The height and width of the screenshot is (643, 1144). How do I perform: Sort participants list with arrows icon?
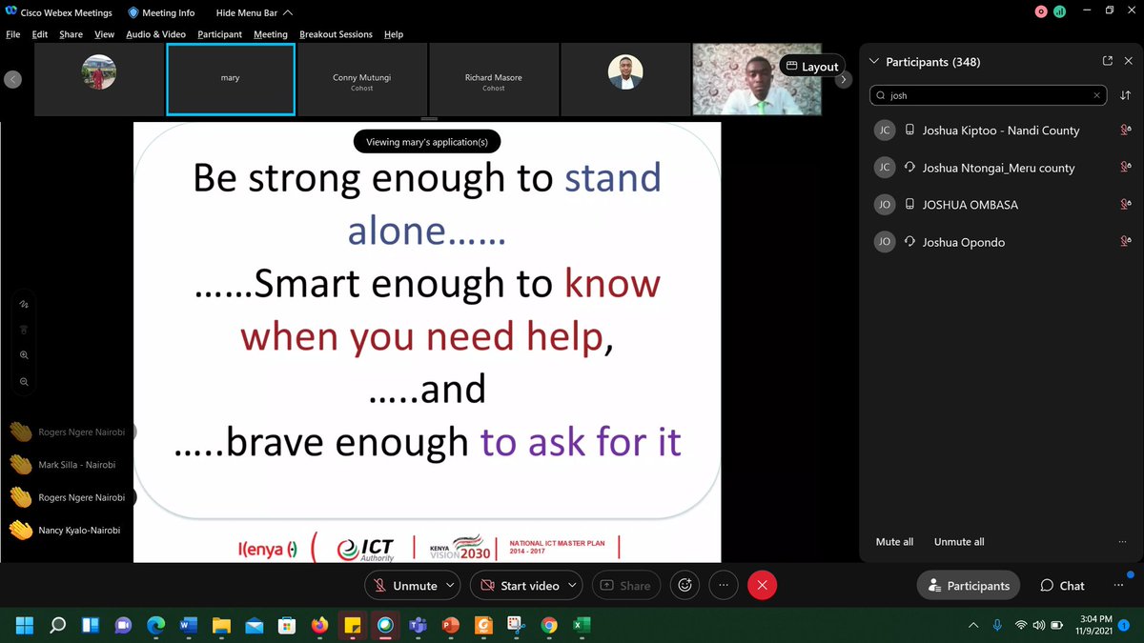tap(1125, 95)
